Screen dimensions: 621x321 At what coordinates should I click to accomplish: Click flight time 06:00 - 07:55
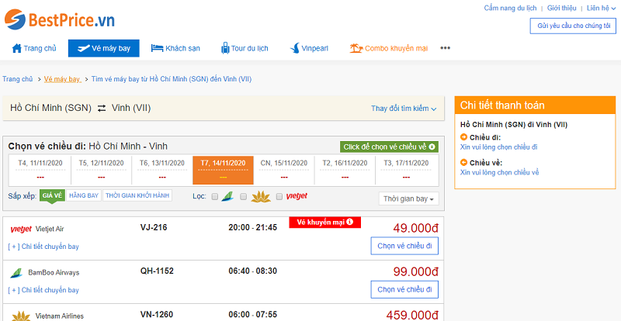pos(253,315)
